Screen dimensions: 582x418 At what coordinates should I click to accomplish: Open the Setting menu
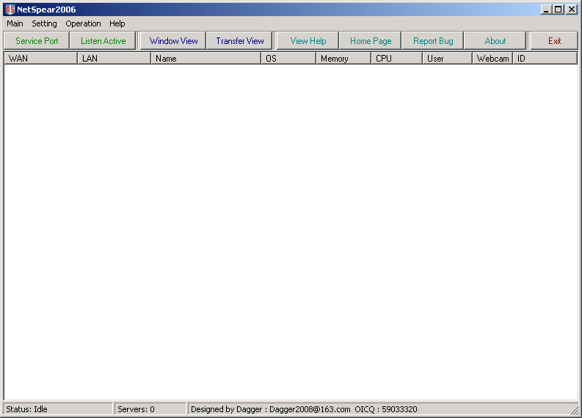(x=44, y=23)
